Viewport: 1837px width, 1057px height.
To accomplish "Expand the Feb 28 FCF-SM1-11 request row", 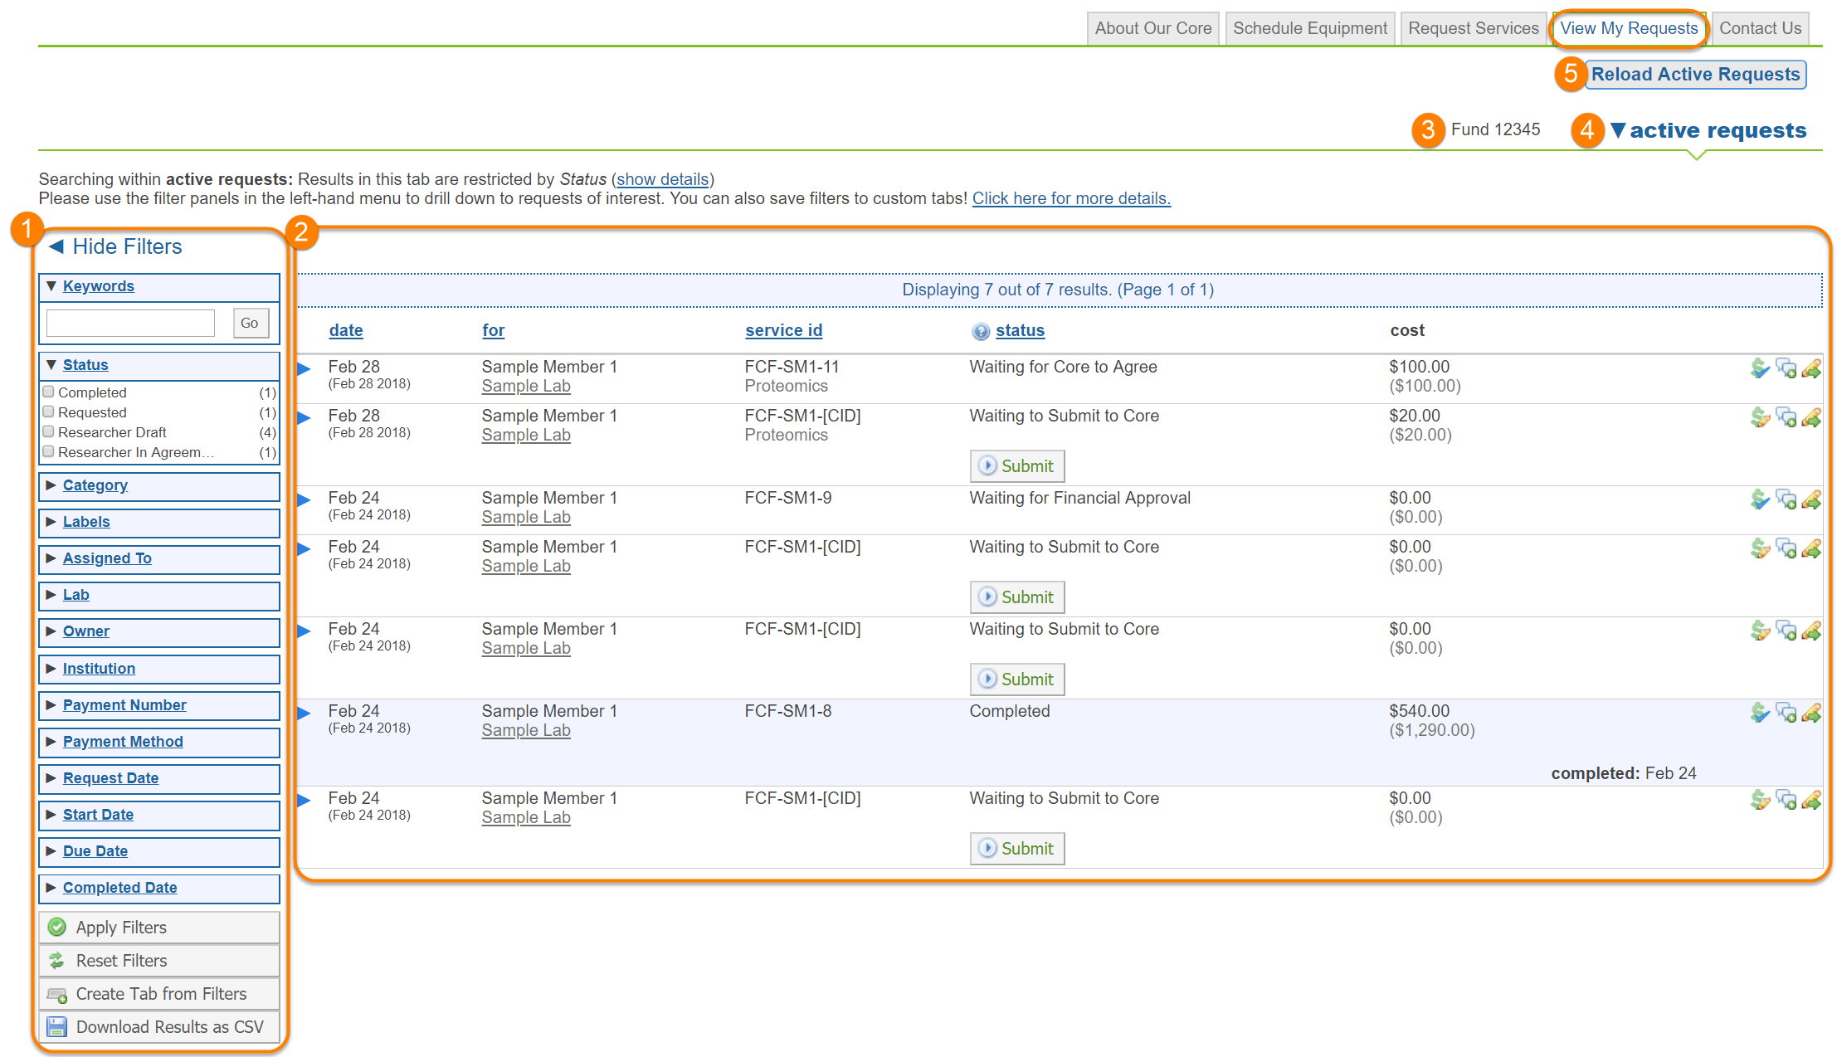I will pos(305,368).
